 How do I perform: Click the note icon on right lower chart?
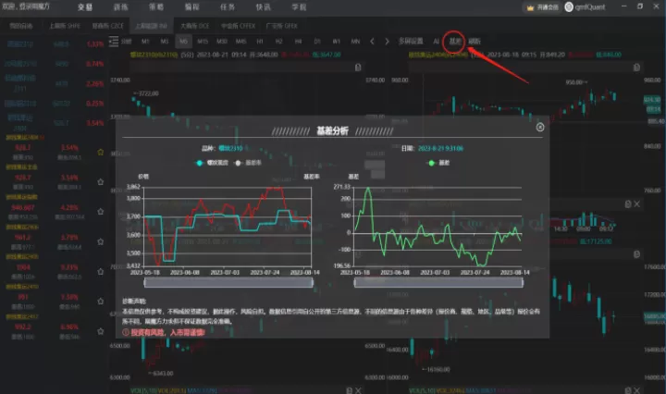tap(636, 254)
